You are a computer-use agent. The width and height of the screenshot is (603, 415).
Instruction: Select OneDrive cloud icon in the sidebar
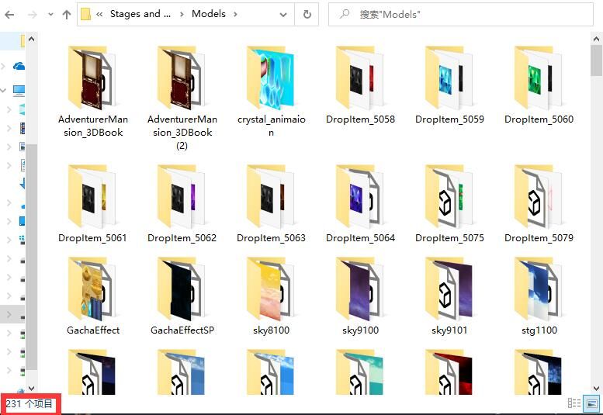coord(19,67)
